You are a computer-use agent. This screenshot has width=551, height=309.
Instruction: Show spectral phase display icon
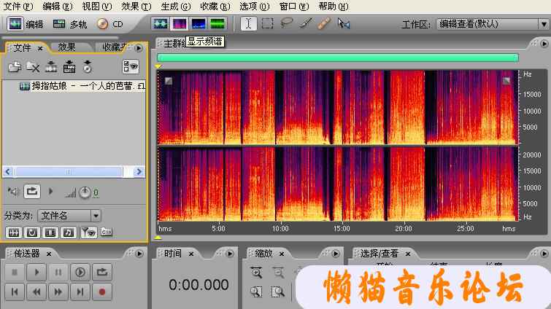pyautogui.click(x=217, y=24)
